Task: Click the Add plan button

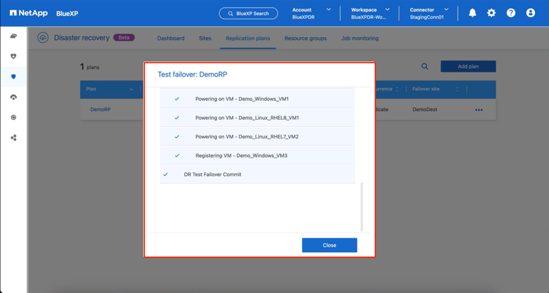Action: pos(468,67)
